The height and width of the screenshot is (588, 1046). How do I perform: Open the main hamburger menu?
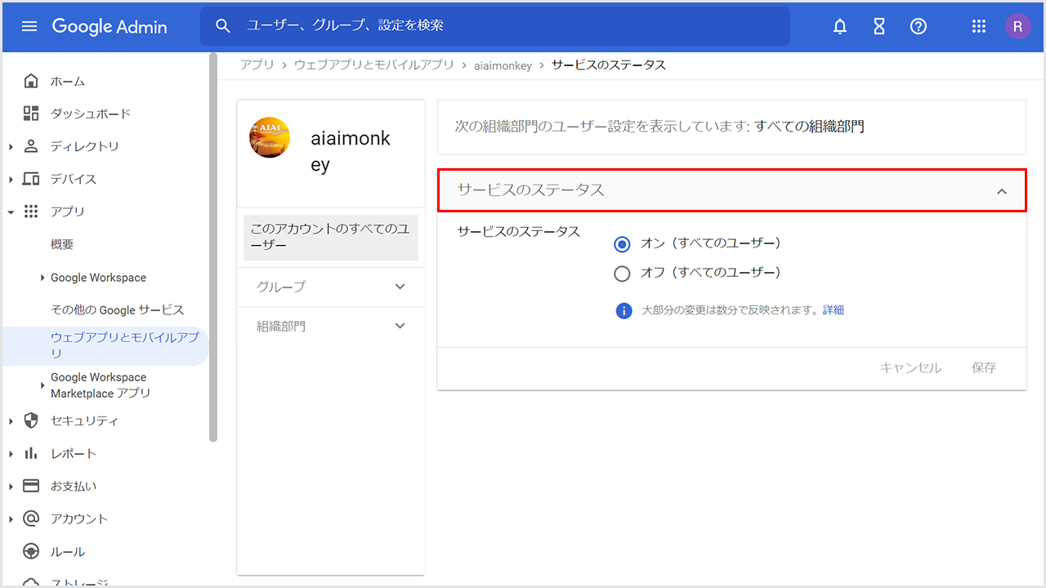[29, 26]
